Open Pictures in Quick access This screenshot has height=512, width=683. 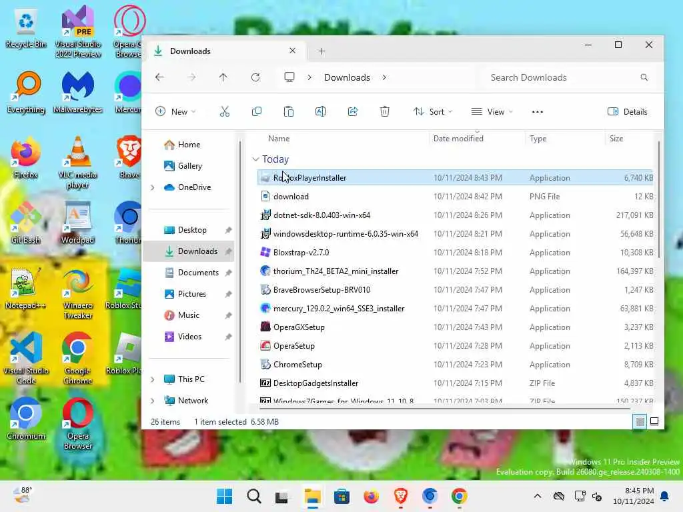[191, 294]
